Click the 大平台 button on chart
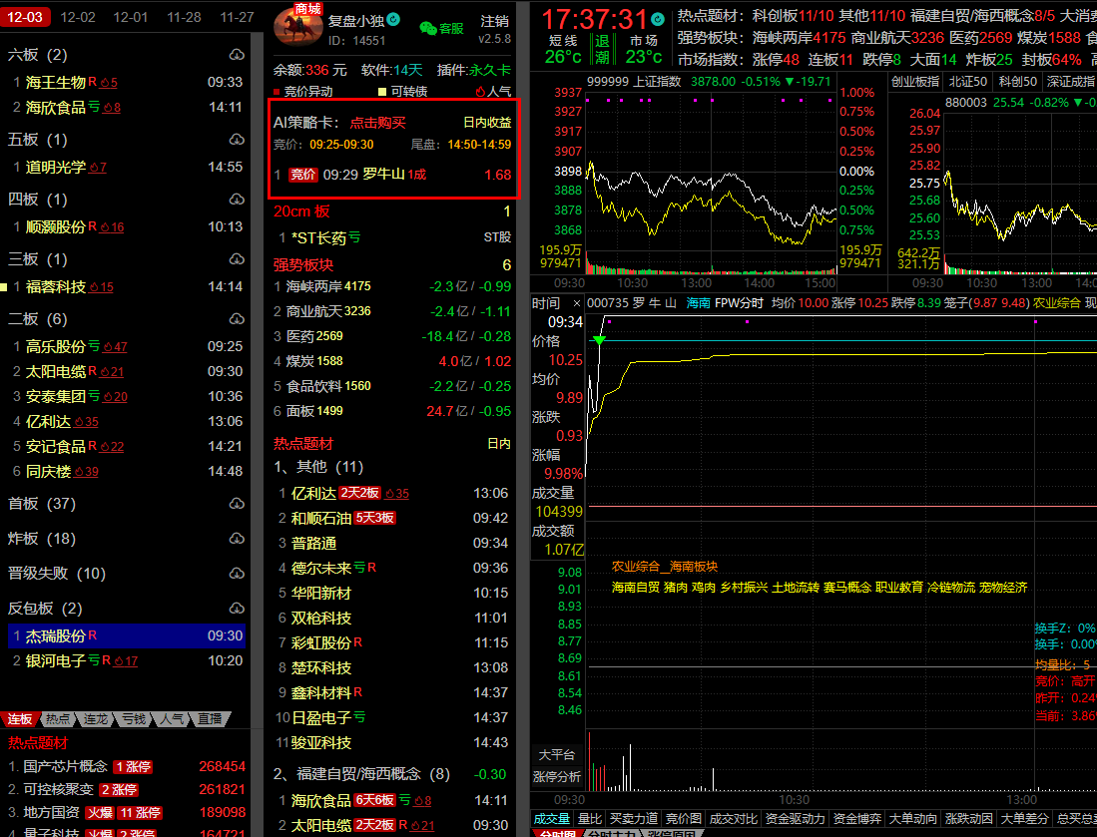 [557, 754]
